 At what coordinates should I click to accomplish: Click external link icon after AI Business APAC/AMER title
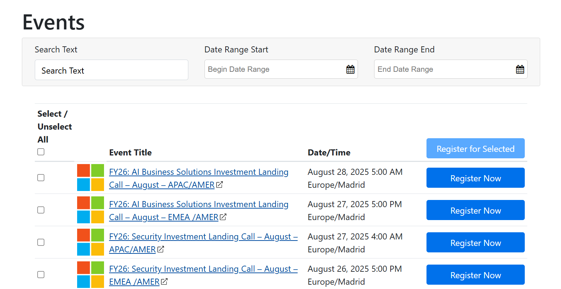click(x=220, y=185)
